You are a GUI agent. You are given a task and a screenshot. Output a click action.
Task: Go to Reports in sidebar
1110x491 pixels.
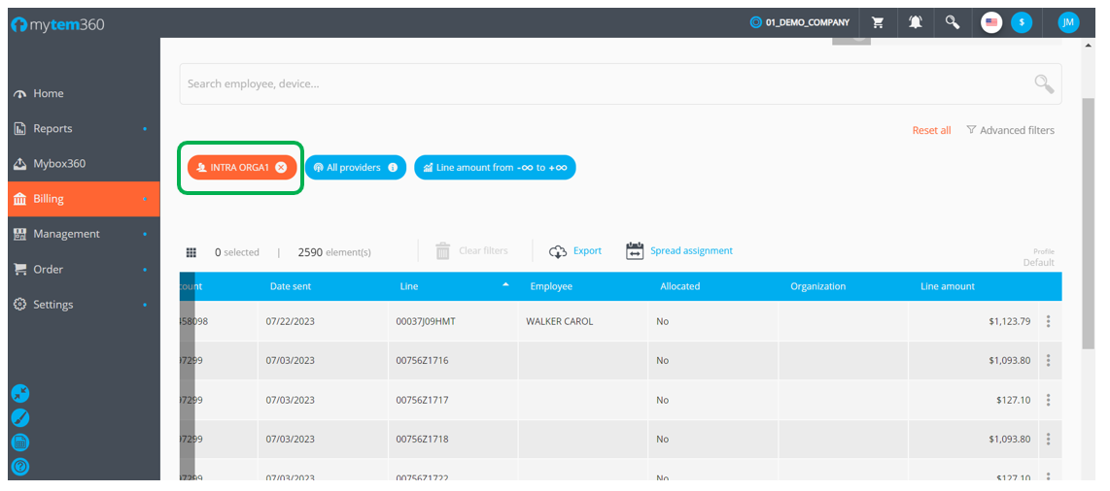click(x=52, y=128)
